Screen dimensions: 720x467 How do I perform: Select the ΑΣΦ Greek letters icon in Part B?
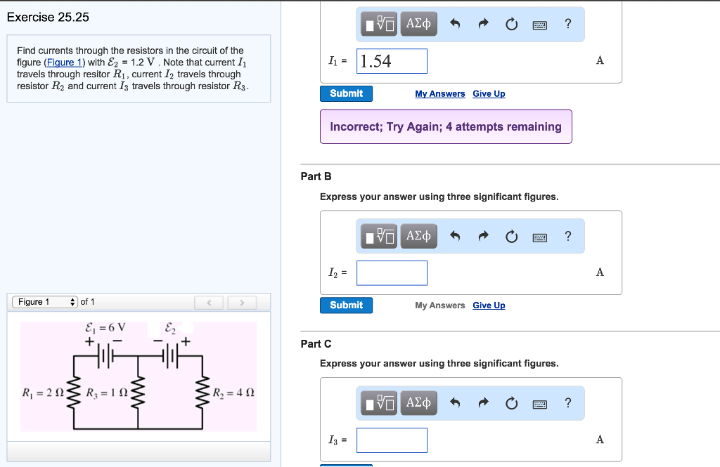(x=418, y=236)
